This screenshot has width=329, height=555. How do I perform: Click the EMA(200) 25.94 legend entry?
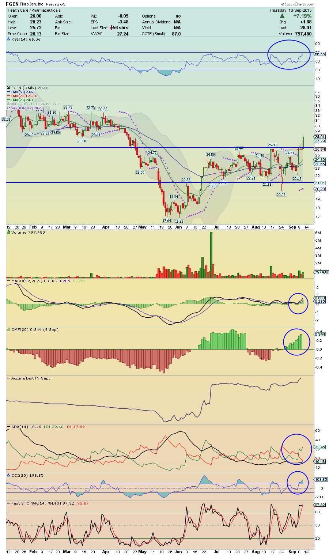point(24,96)
